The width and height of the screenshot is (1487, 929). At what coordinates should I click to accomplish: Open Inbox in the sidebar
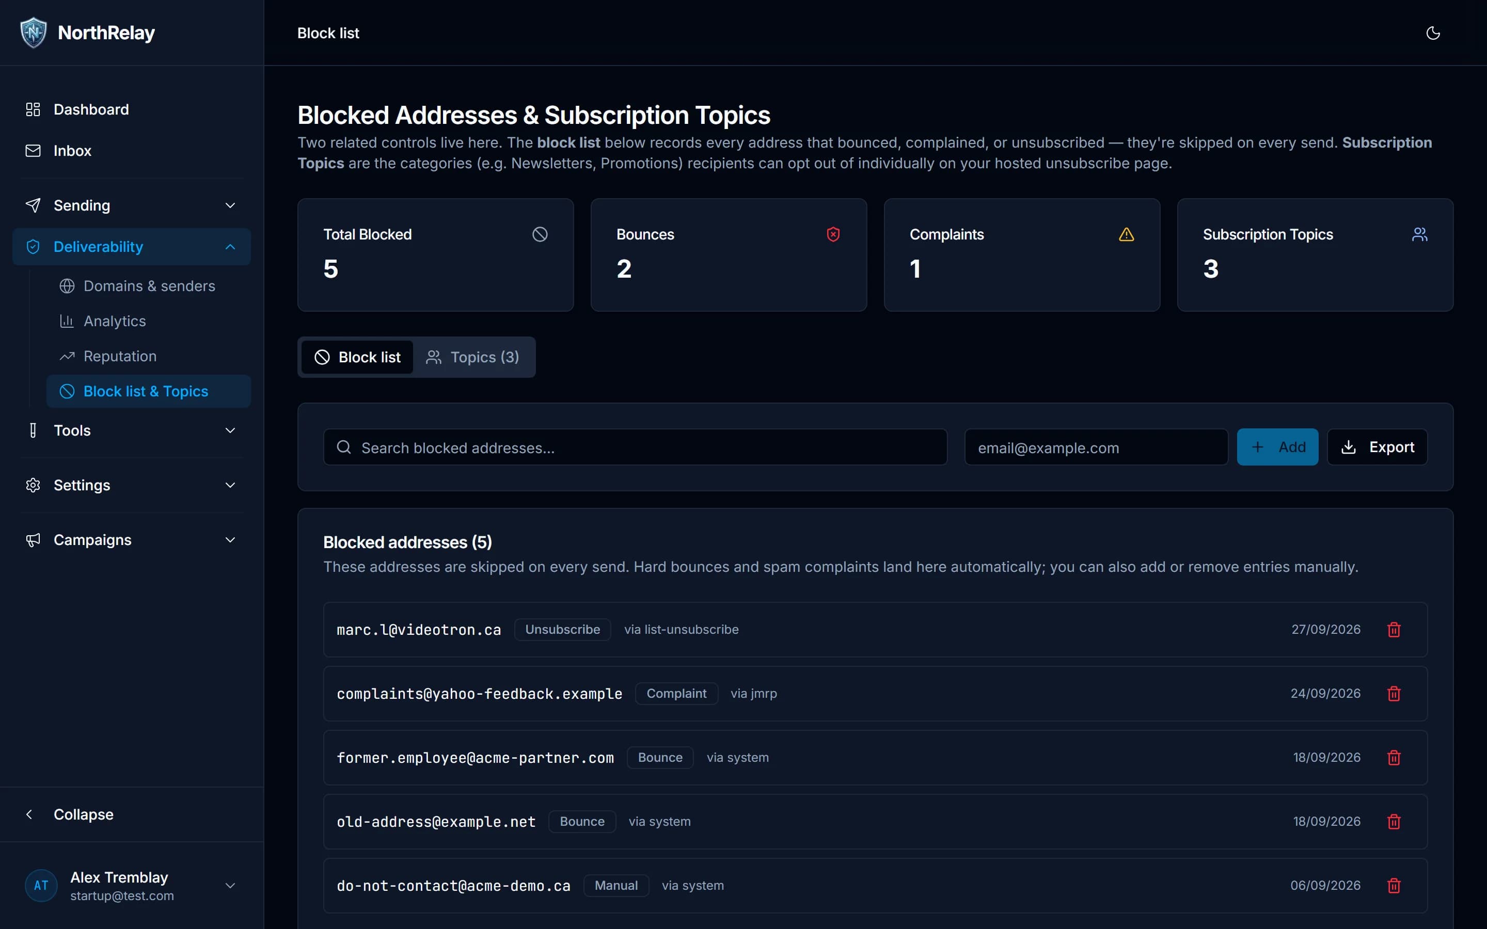(x=132, y=151)
